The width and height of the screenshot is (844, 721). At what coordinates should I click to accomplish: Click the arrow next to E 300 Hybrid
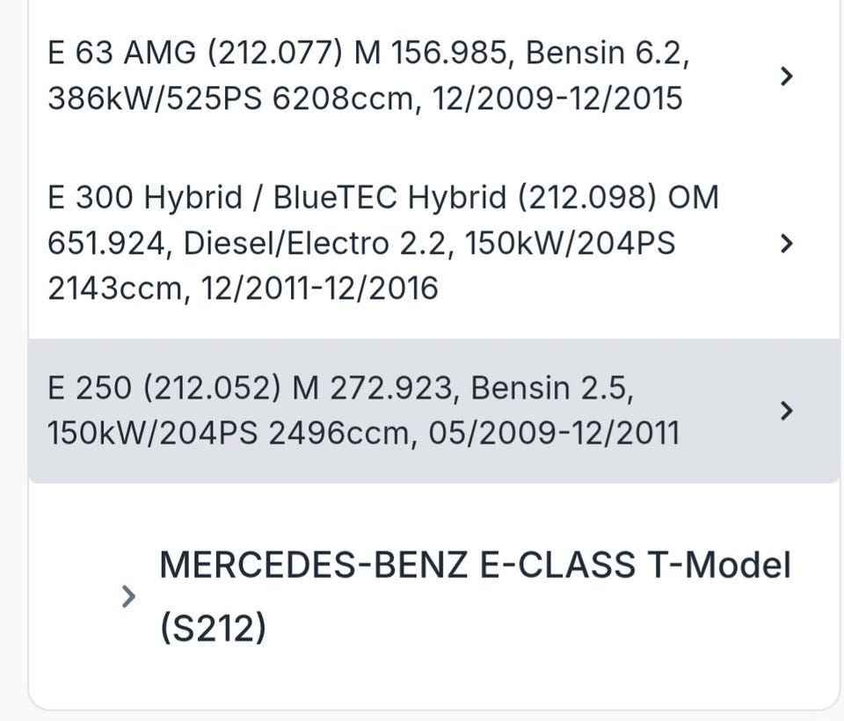coord(787,244)
